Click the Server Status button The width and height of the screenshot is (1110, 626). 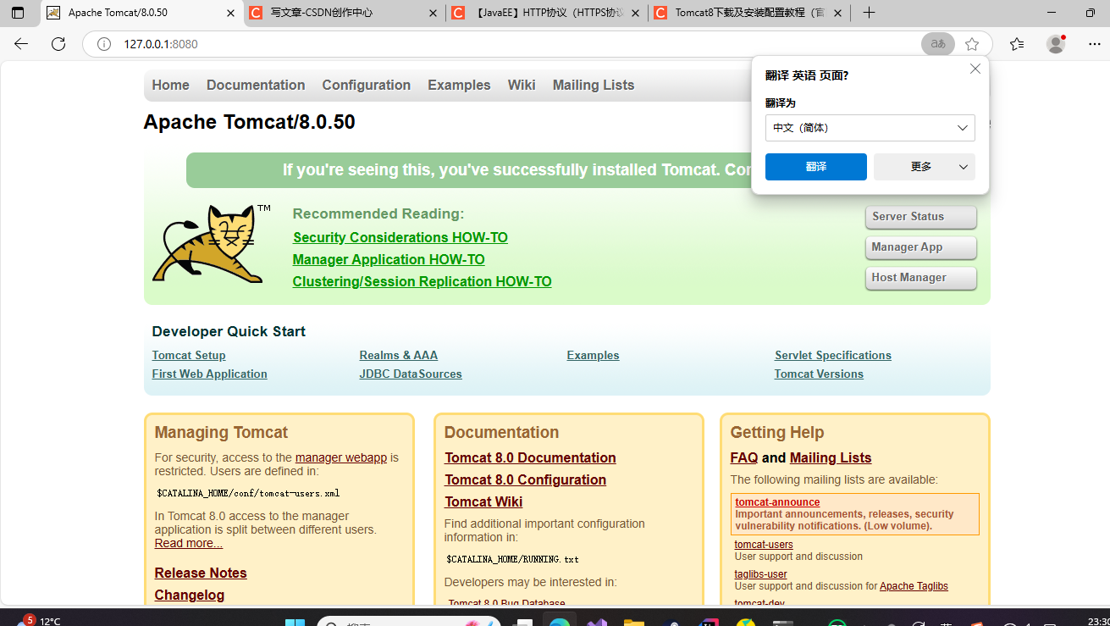921,217
